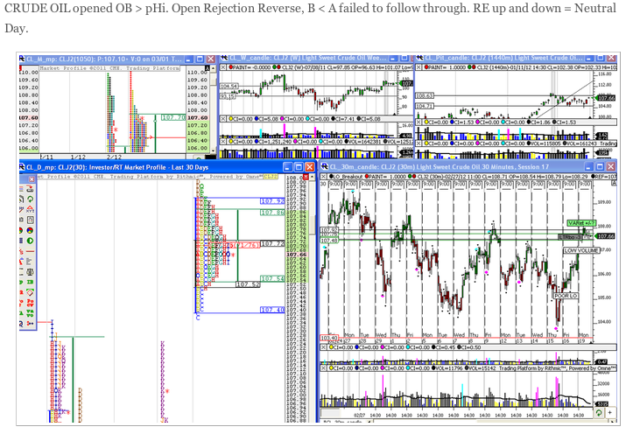Click the blue 107.40 label in CL_D_mp profile
The height and width of the screenshot is (434, 640).
tap(272, 310)
